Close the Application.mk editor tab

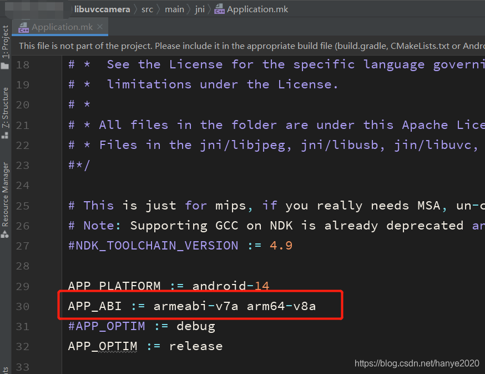pyautogui.click(x=100, y=27)
